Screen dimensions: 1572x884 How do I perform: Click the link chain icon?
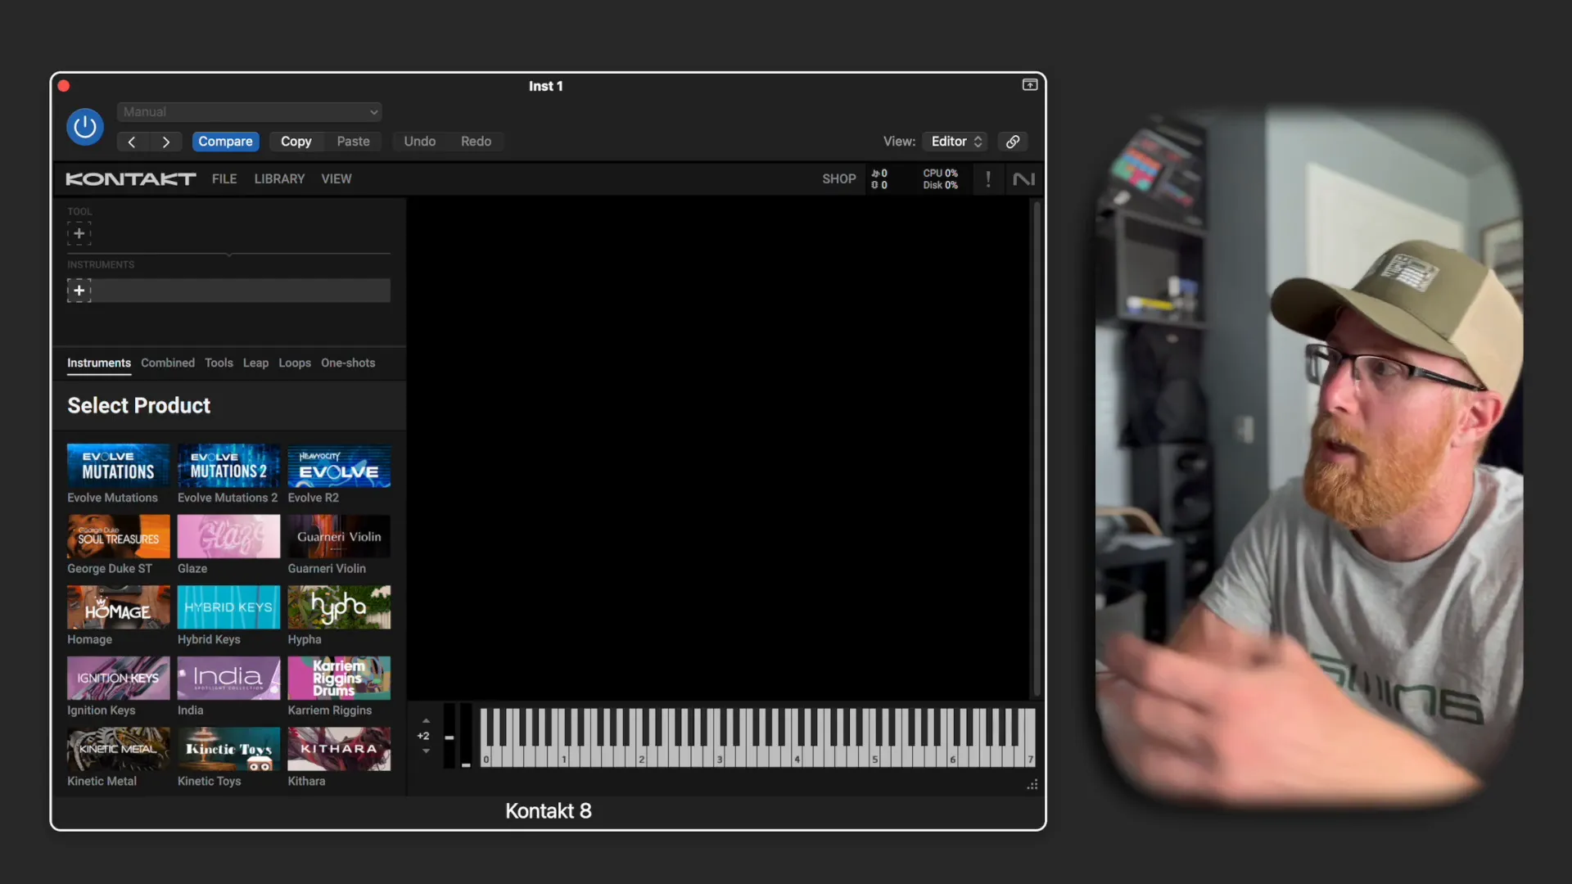coord(1013,142)
